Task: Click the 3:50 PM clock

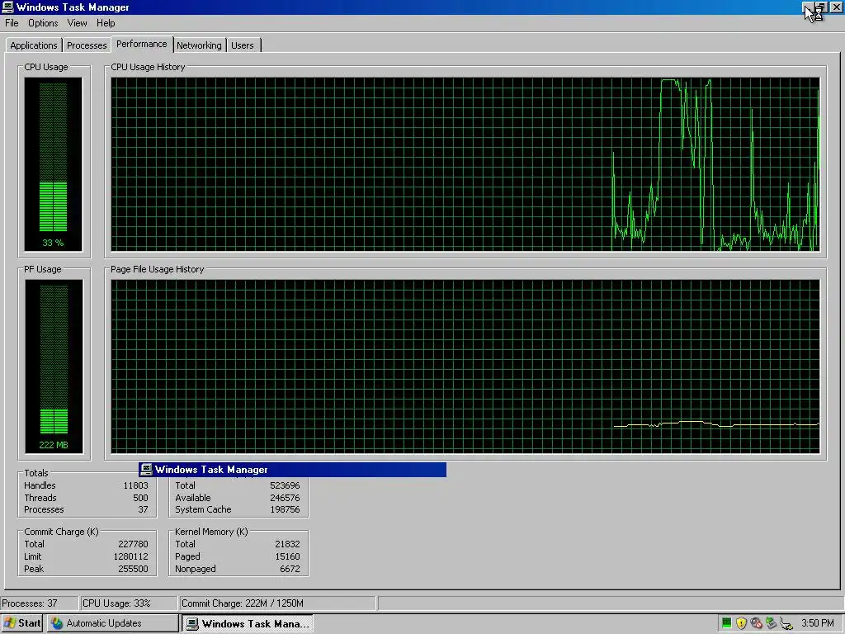Action: pyautogui.click(x=818, y=623)
